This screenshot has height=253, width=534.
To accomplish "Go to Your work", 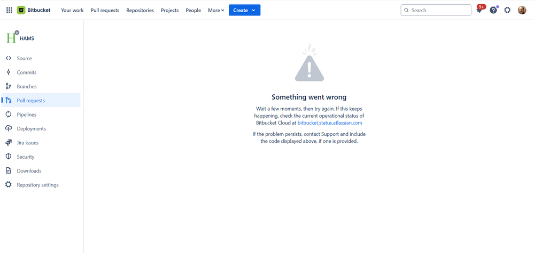I will (x=72, y=10).
